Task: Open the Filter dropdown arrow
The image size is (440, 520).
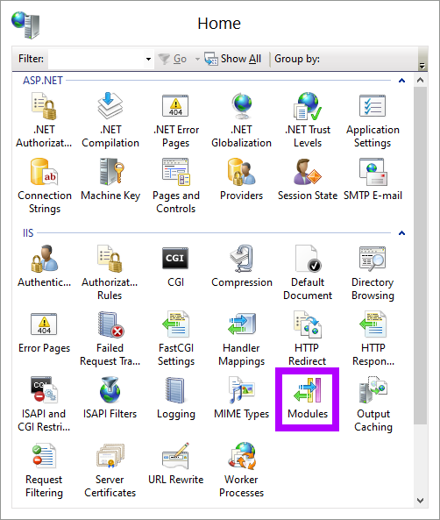Action: [148, 59]
